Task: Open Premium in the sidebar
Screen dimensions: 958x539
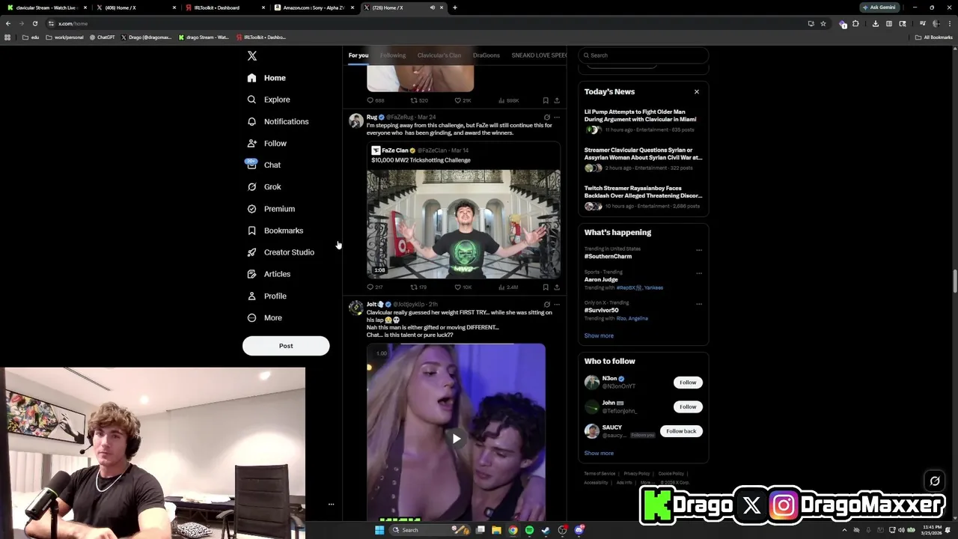Action: [271, 209]
